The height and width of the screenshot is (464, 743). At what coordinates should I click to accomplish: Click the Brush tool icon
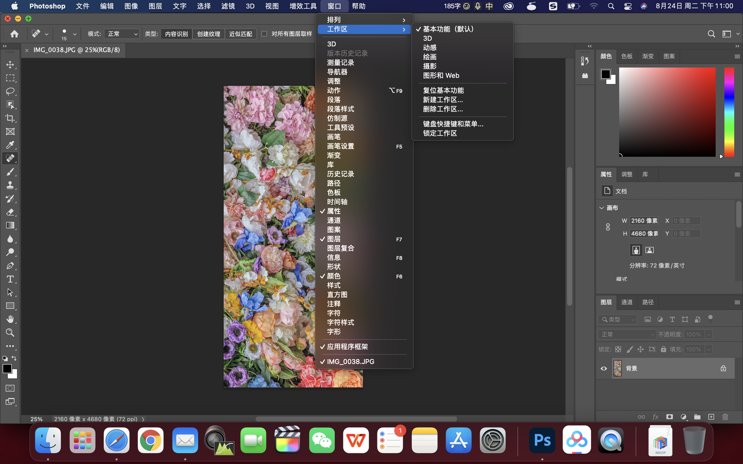click(10, 172)
